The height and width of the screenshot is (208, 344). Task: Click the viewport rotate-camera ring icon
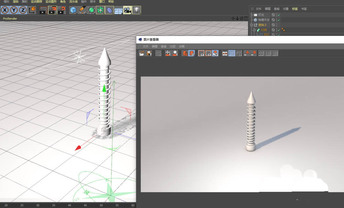point(241,19)
